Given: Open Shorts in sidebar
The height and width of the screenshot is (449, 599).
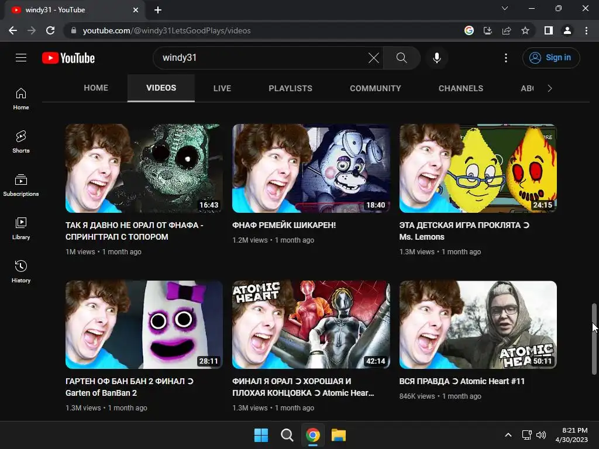Looking at the screenshot, I should point(21,142).
